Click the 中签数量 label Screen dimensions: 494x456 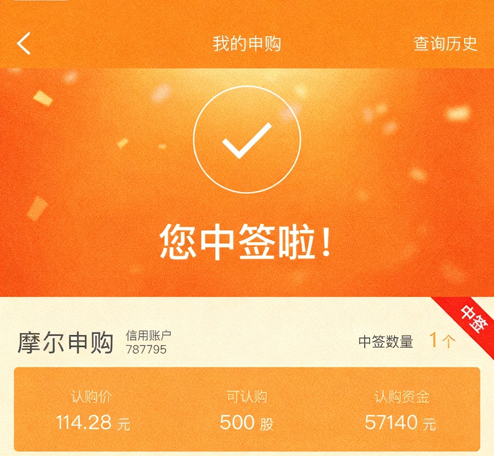(x=386, y=341)
